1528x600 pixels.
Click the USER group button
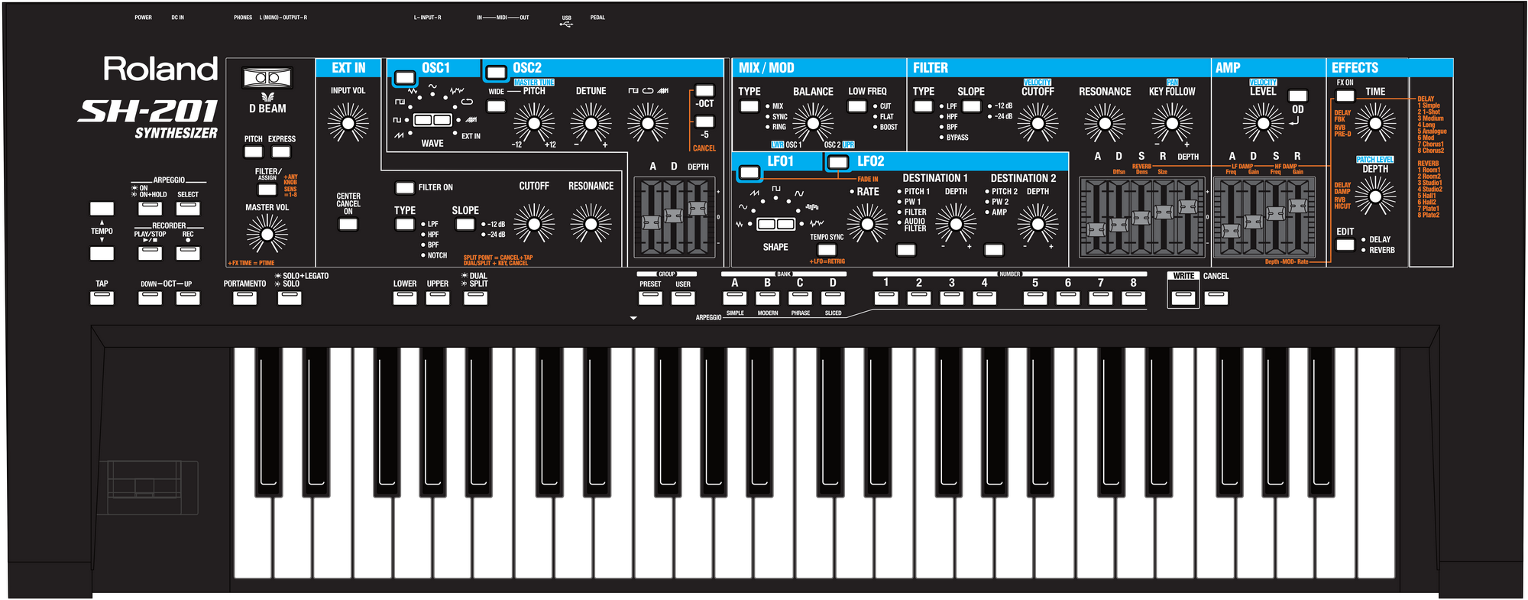tap(683, 297)
